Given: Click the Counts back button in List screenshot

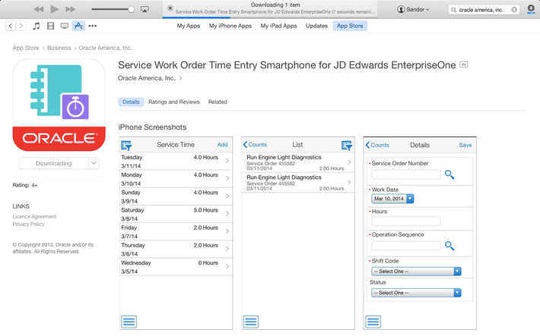Looking at the screenshot, I should coord(255,145).
